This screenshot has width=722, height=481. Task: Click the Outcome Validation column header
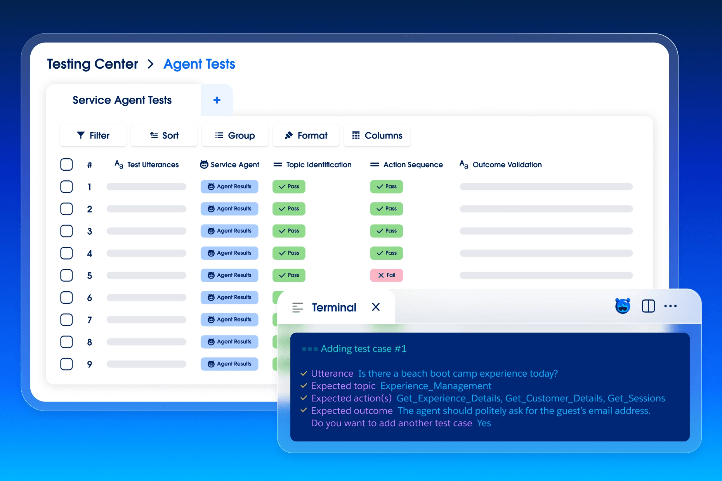(x=501, y=164)
